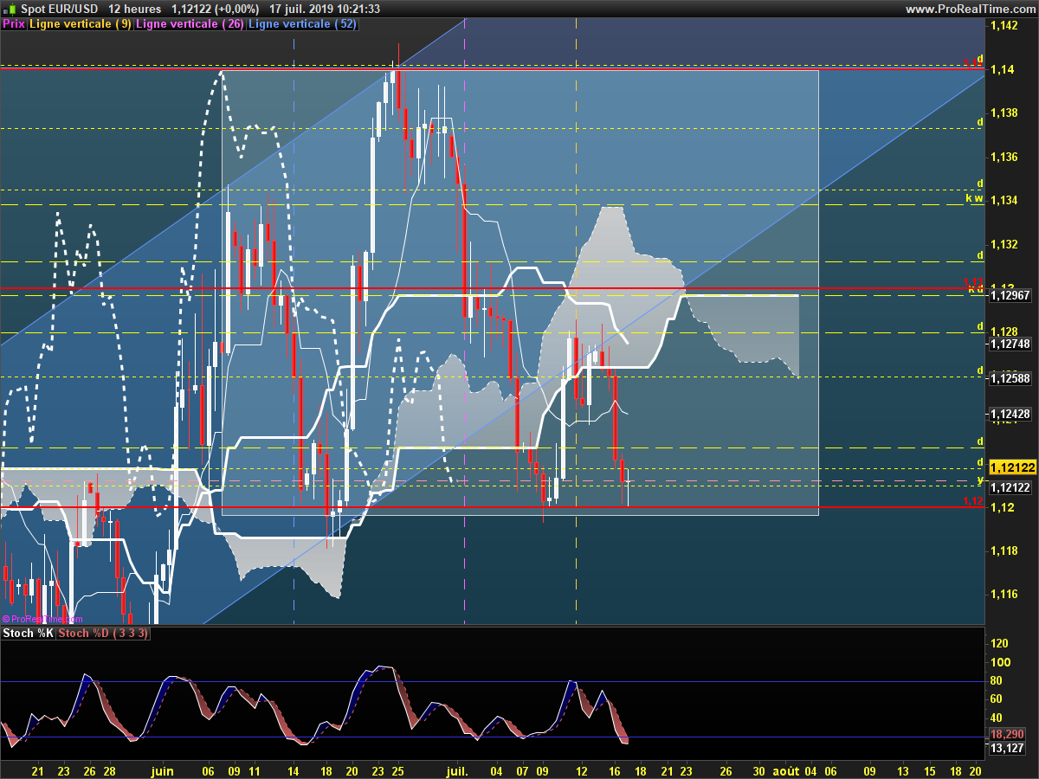The image size is (1039, 779).
Task: Select the Ligne verticale (9) label
Action: 81,24
